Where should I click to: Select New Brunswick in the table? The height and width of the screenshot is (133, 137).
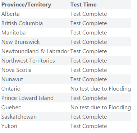tap(20, 42)
